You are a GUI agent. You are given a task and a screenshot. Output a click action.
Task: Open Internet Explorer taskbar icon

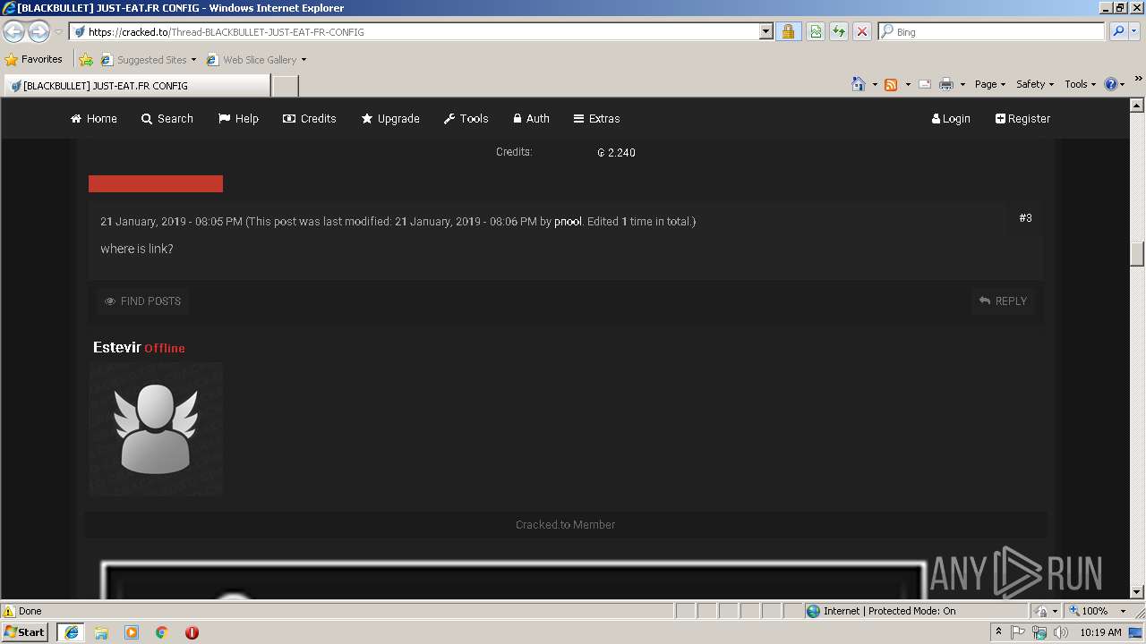point(72,632)
